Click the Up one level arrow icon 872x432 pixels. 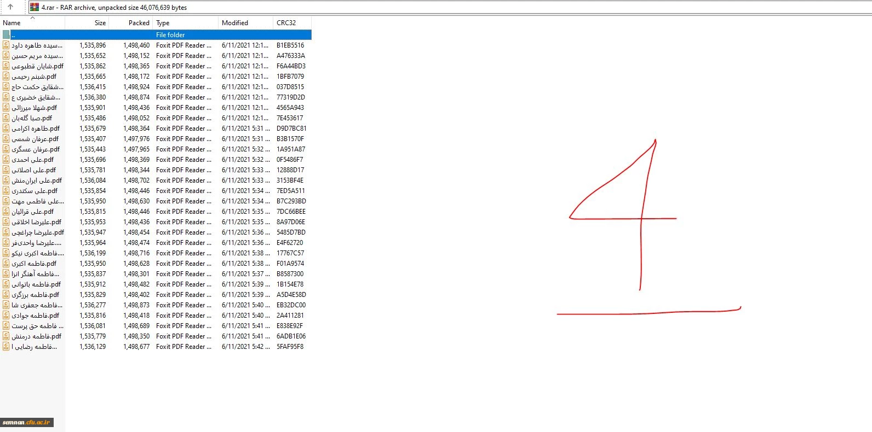[10, 7]
